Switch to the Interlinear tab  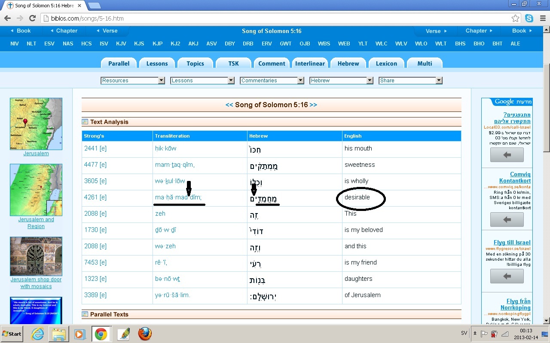[x=310, y=63]
